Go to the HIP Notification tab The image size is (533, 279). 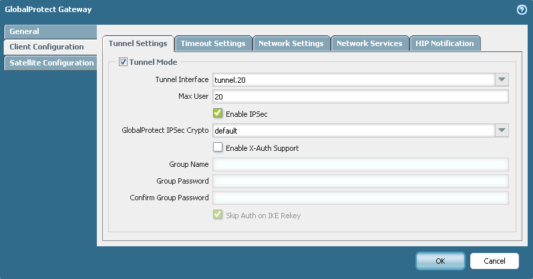[x=444, y=43]
